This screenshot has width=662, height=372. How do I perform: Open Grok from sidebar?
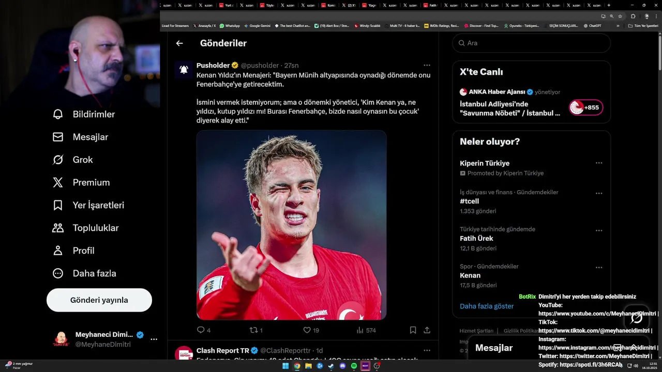pos(72,160)
